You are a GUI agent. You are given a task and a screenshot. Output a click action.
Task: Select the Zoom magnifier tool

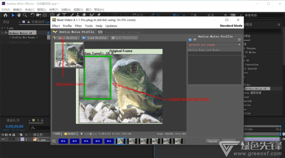(x=25, y=15)
